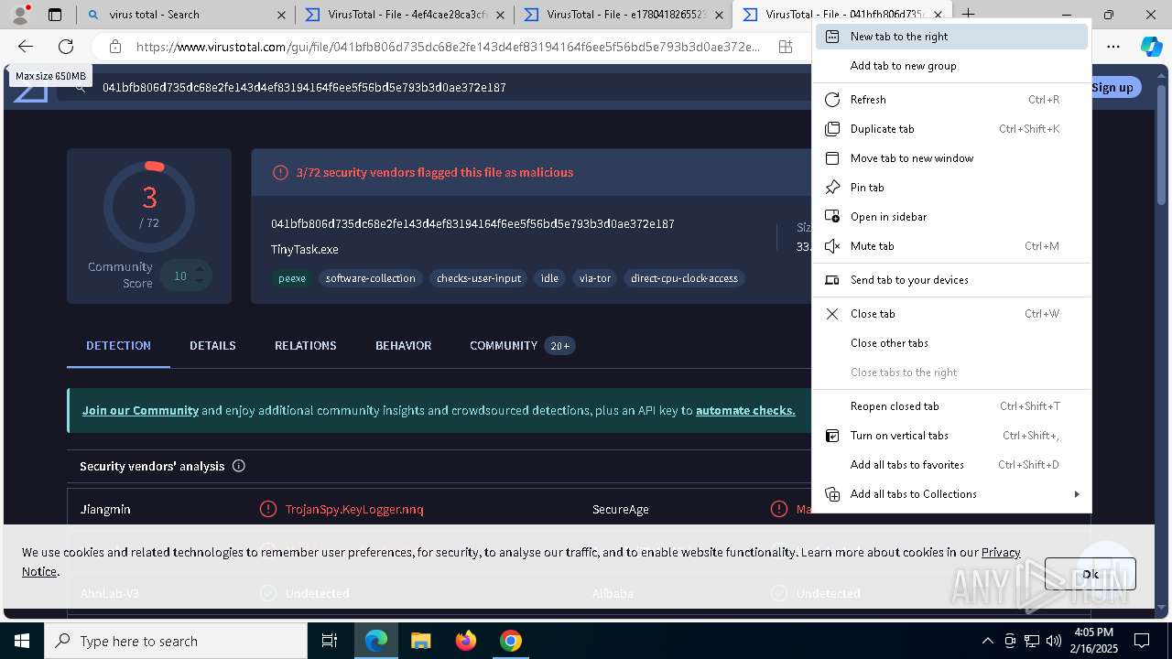Choose Close tab in context menu

pos(951,314)
